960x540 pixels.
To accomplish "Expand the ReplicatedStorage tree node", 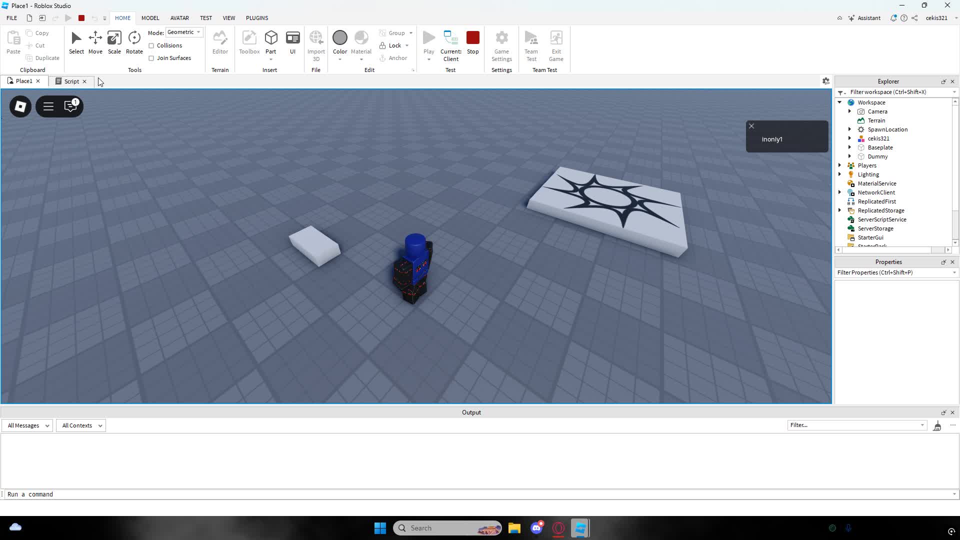I will [x=840, y=210].
